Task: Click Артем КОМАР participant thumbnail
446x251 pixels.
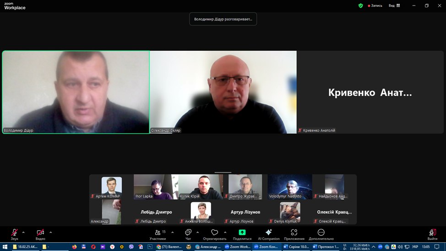Action: (112, 187)
